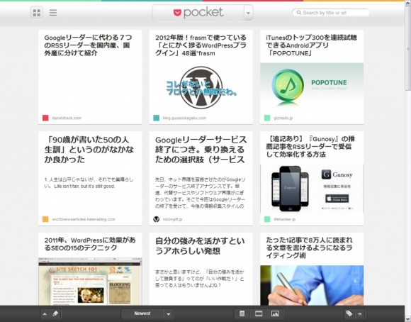411x322 pixels.
Task: Open the Googleリーダーに代わる7つのRSSリーダー article
Action: (88, 45)
